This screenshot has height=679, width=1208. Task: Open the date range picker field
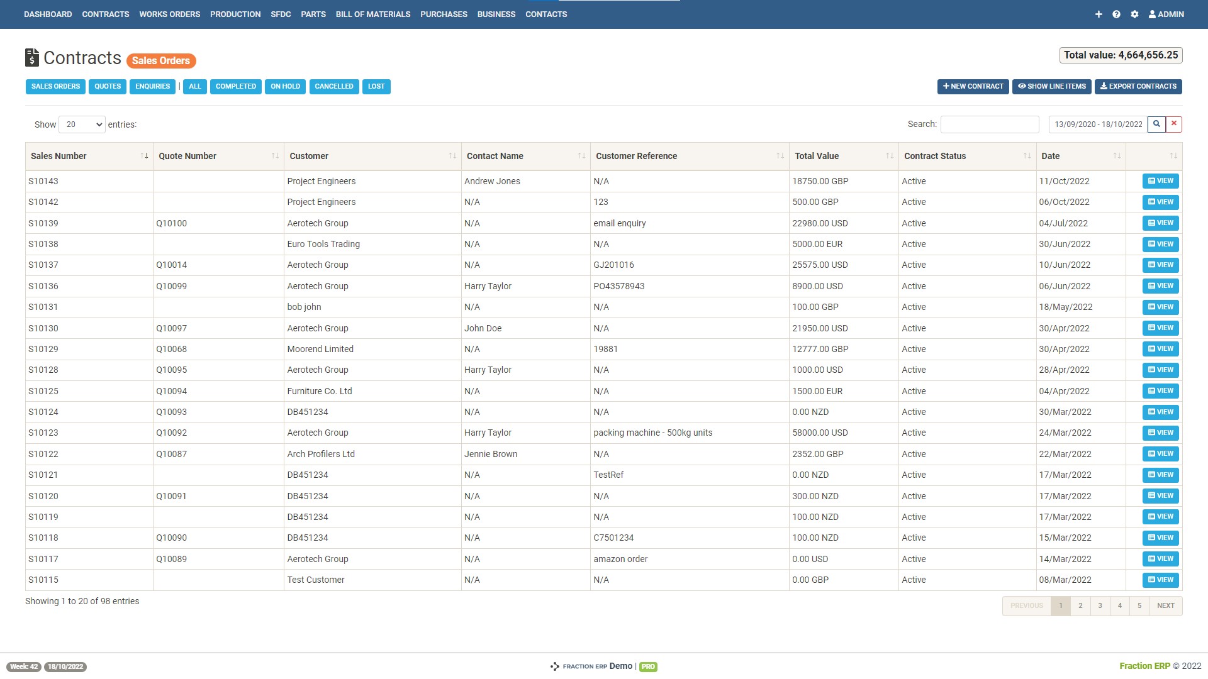1098,124
